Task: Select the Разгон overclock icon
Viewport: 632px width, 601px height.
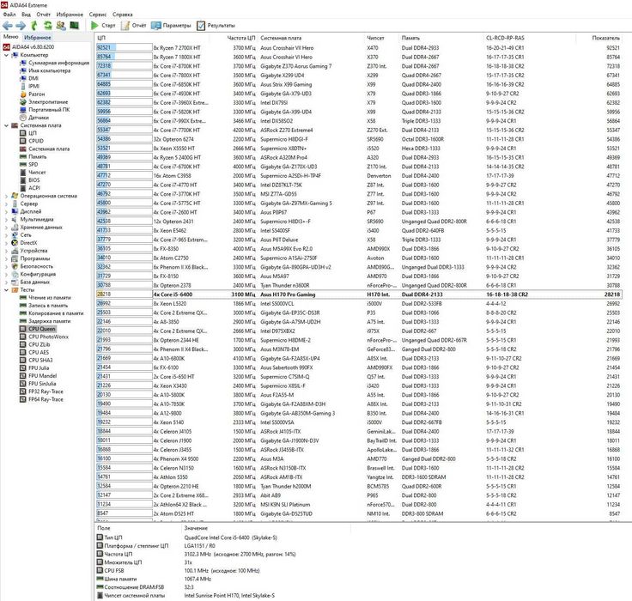Action: click(x=23, y=94)
